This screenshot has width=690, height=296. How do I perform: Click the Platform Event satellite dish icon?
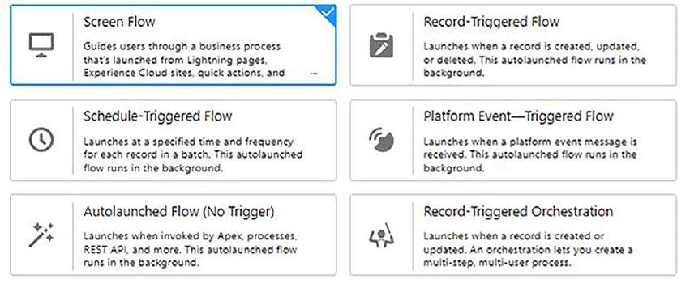tap(381, 140)
